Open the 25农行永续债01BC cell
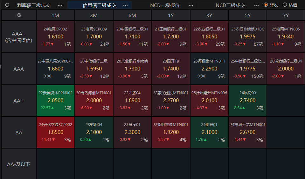Viewport: 305px width, 179px height. (248, 37)
